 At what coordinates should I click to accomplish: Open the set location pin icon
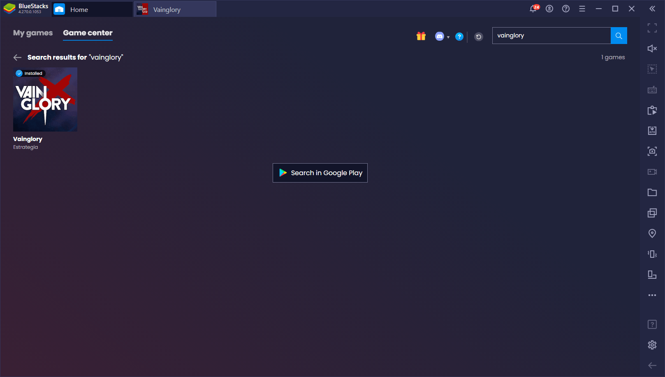pyautogui.click(x=652, y=234)
